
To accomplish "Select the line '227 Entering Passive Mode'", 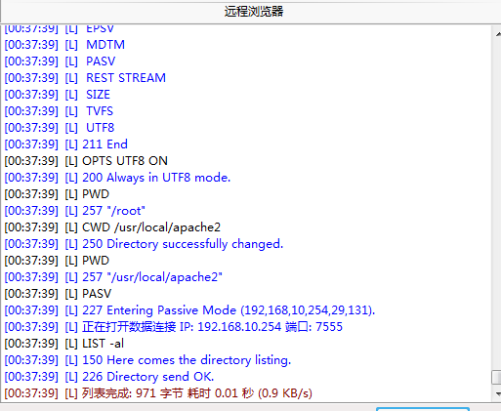I will pos(189,310).
